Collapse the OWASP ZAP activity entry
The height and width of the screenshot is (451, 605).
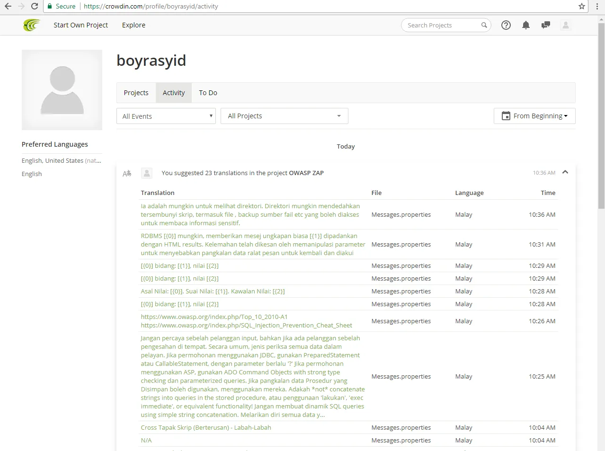pyautogui.click(x=565, y=172)
